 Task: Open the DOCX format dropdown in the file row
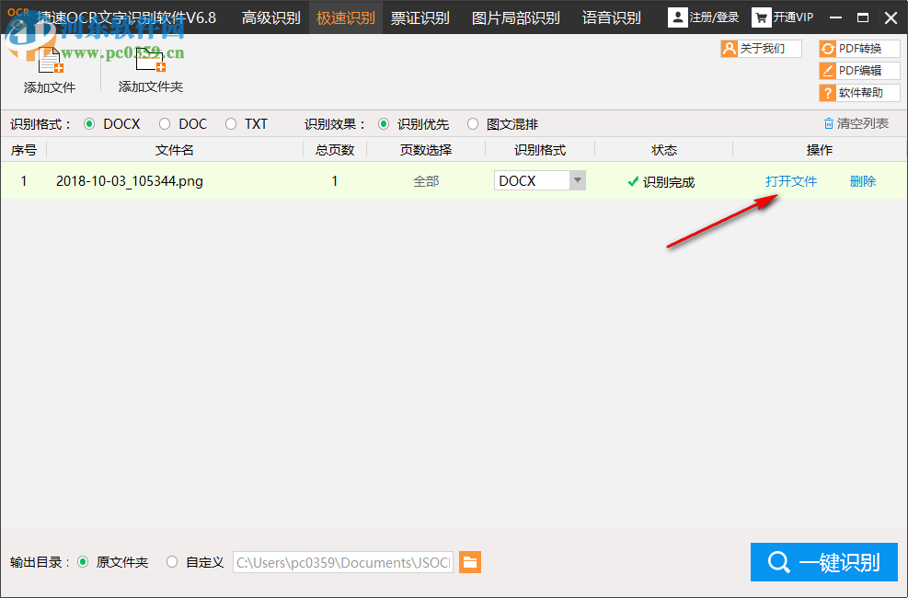tap(578, 180)
